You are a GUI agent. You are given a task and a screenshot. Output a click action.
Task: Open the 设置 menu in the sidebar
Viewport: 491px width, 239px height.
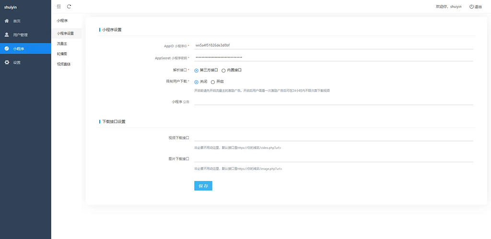click(25, 62)
